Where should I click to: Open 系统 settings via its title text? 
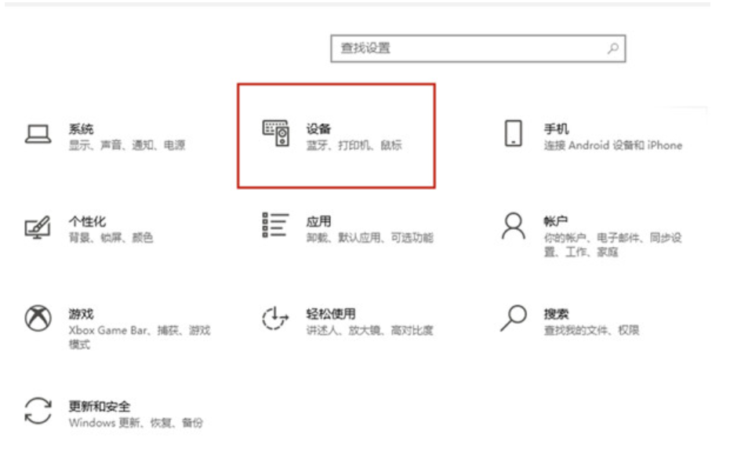click(x=81, y=129)
